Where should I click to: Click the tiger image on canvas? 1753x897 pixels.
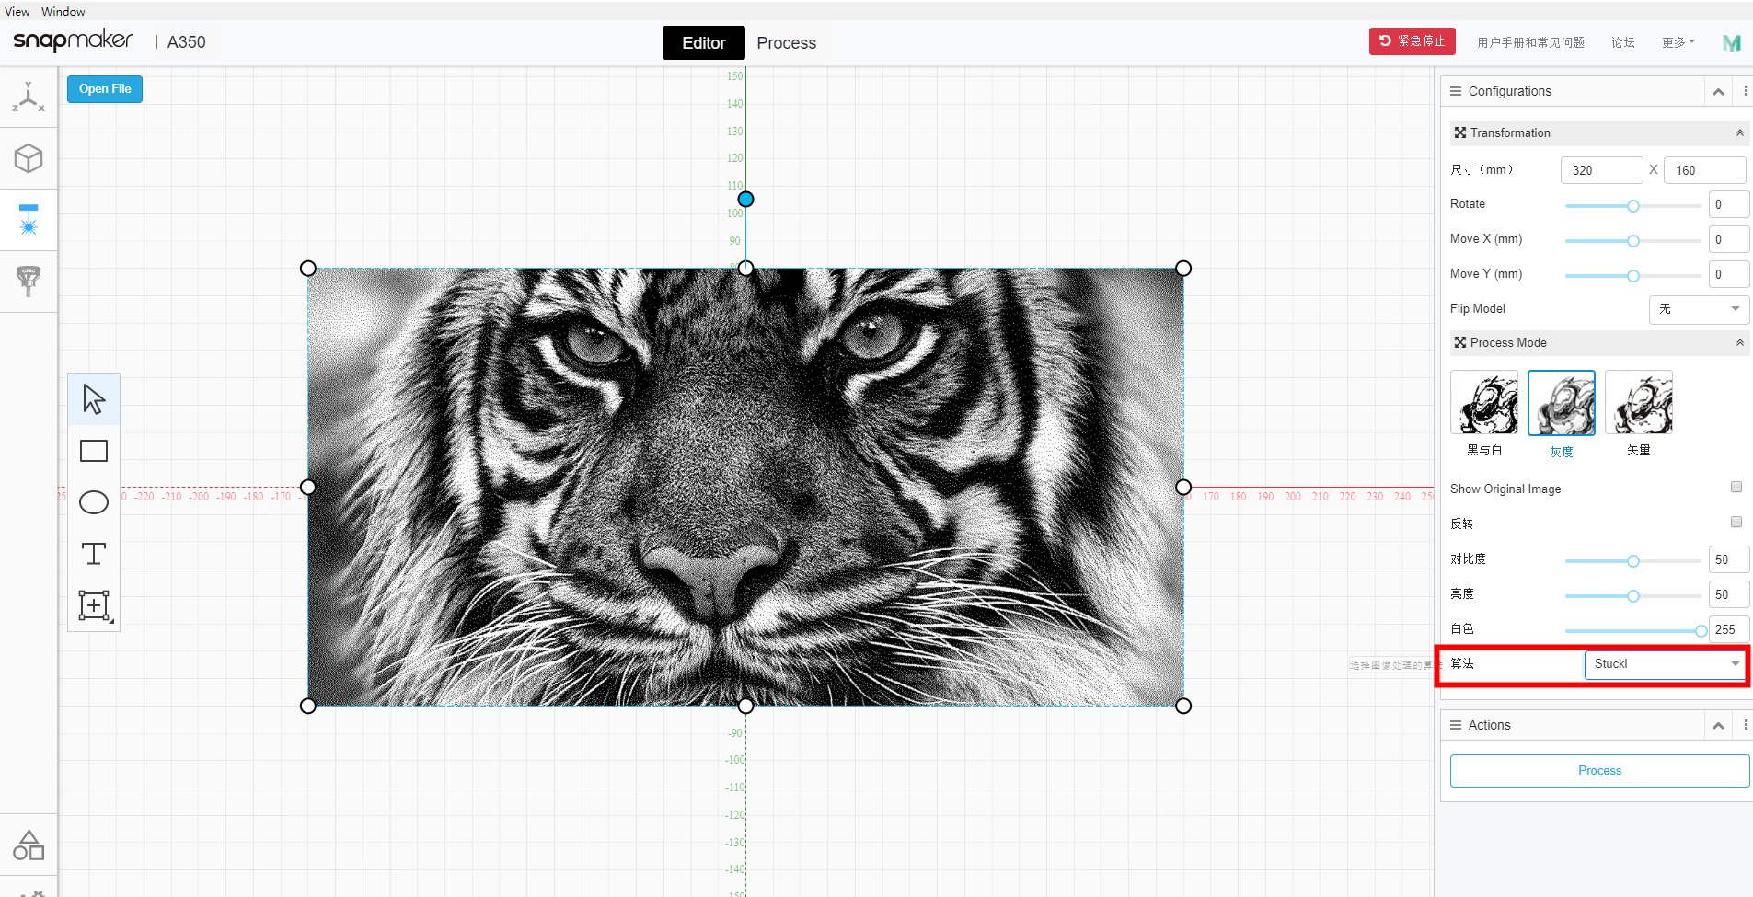(x=745, y=487)
